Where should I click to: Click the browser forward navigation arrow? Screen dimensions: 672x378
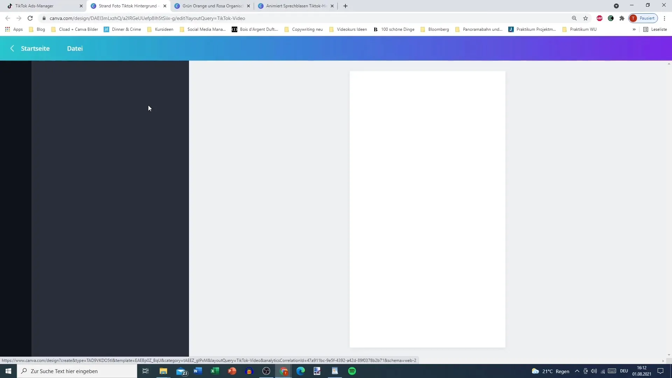(19, 19)
